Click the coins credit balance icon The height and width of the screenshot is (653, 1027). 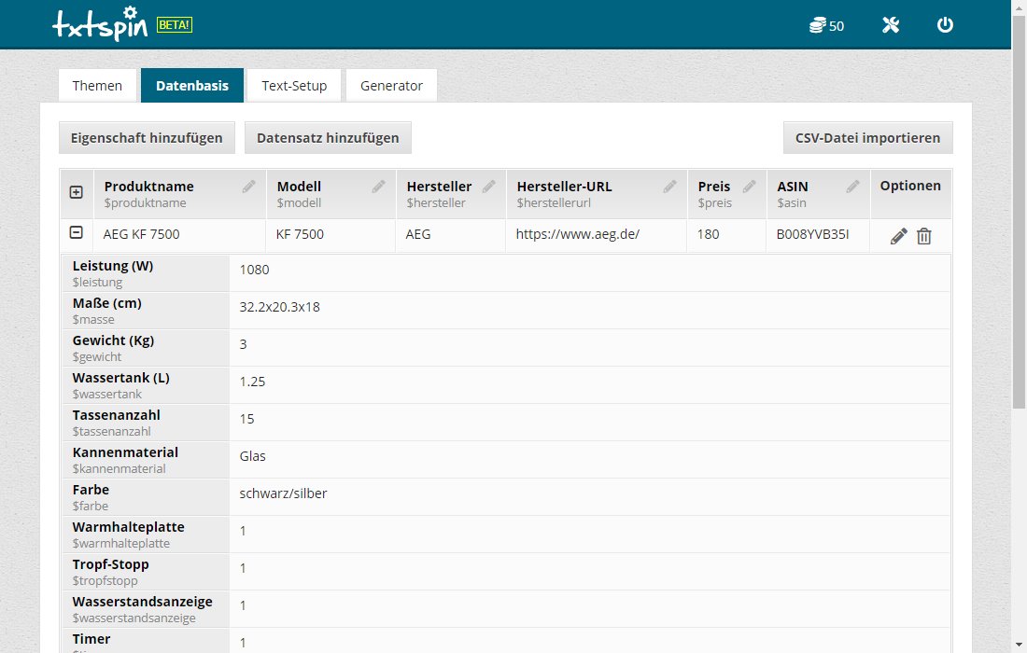tap(817, 25)
